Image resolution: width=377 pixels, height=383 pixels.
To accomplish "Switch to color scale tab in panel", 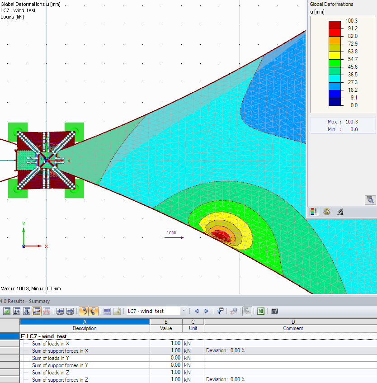I will pos(314,212).
